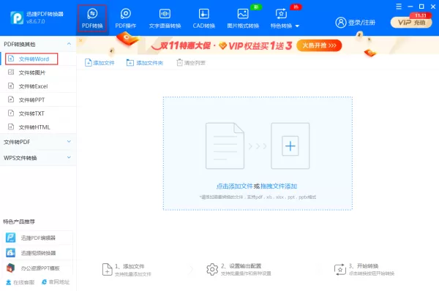Click 迅捷PDF编辑器 product icon
Screen dimensions: 439x291
[x=11, y=238]
